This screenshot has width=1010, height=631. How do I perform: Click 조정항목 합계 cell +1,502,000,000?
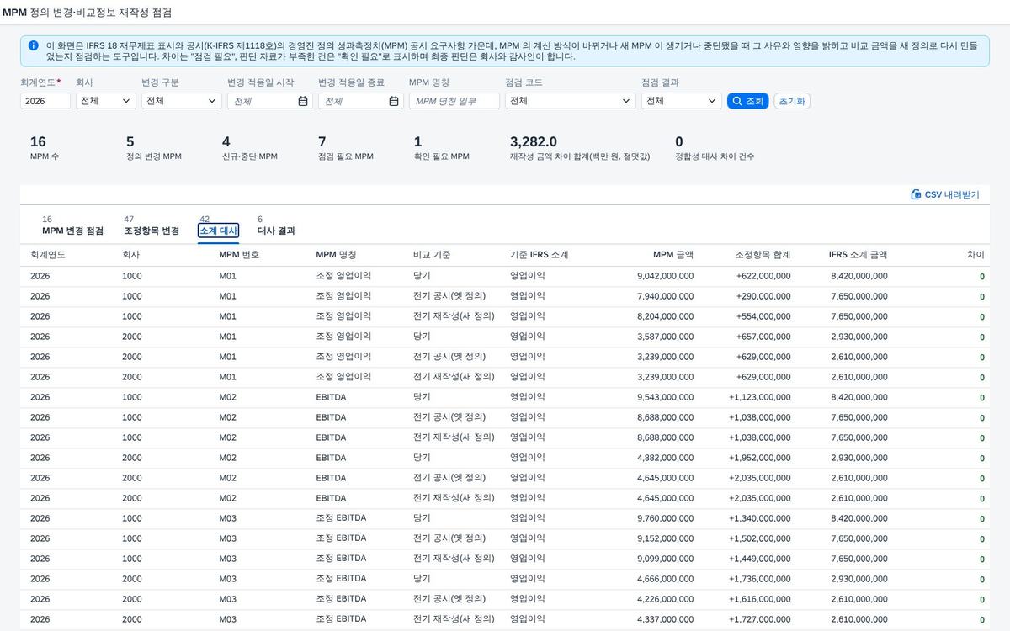[760, 538]
